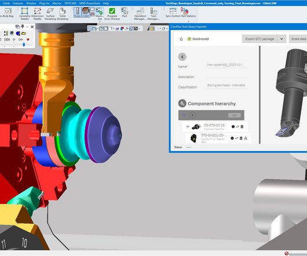Show info for C5-570-2C component
The image size is (307, 256).
pos(233,127)
